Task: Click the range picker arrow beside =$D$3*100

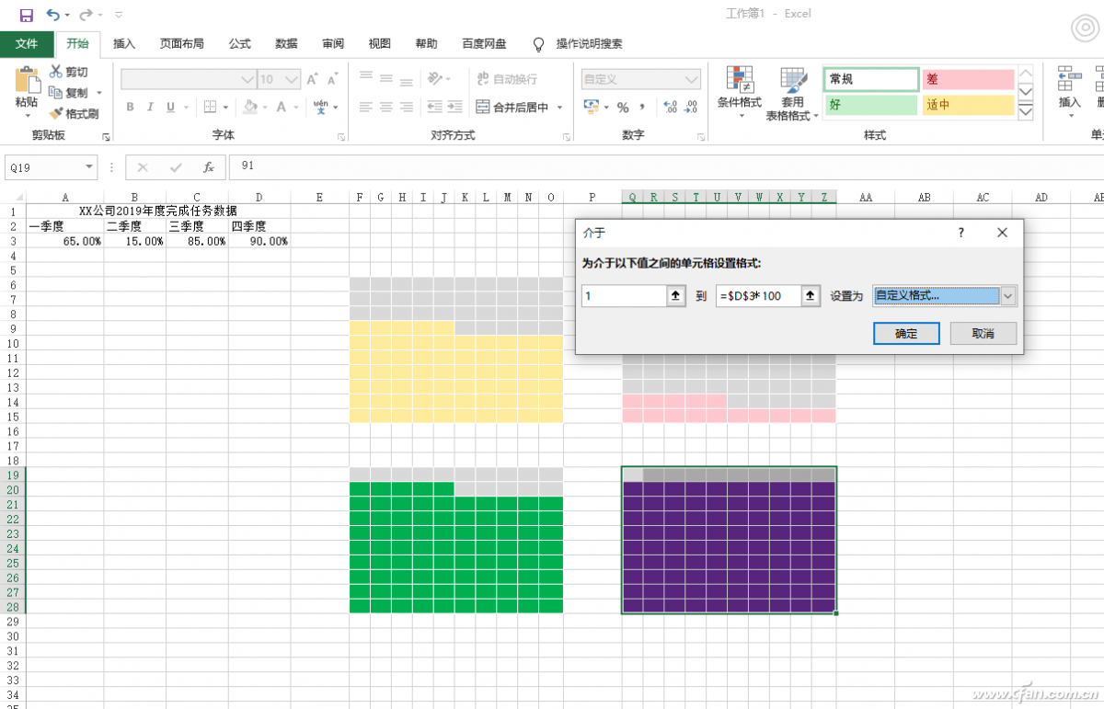Action: tap(811, 296)
